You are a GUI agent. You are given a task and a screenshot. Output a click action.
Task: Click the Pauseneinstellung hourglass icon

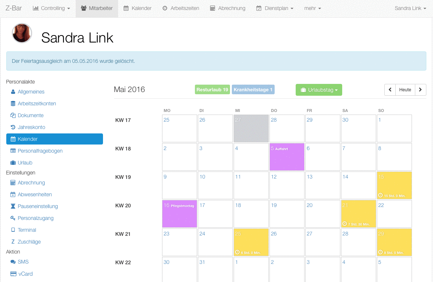(x=13, y=206)
